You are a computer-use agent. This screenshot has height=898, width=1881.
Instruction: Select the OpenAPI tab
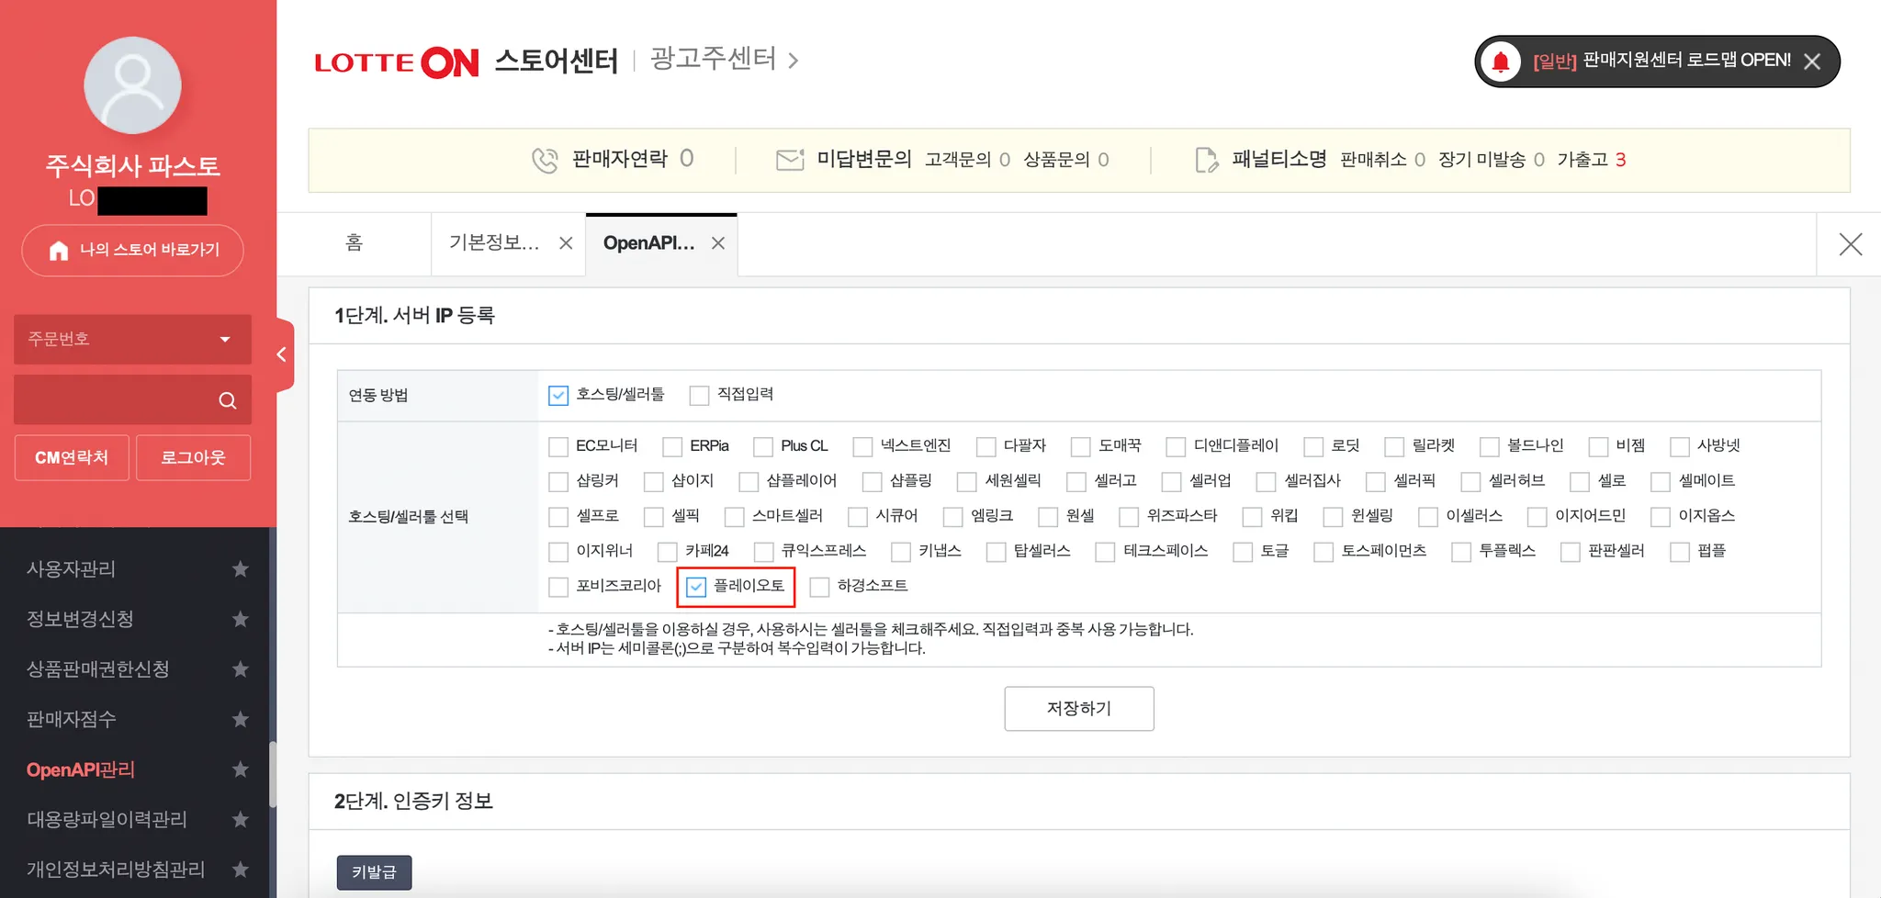pos(648,243)
